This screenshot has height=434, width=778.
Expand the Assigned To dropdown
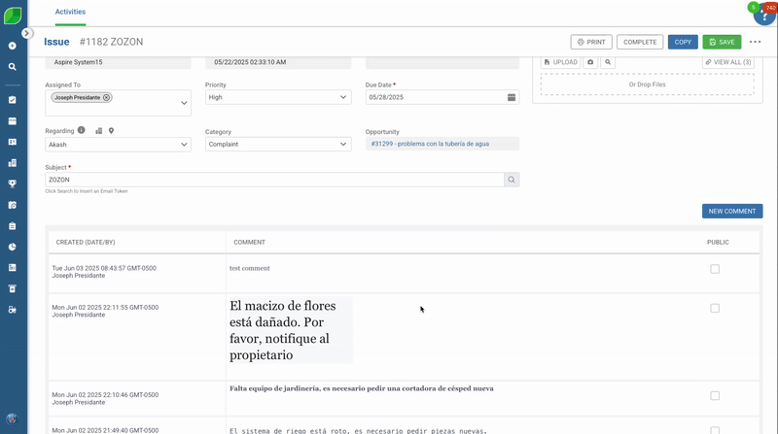[x=184, y=103]
